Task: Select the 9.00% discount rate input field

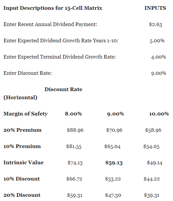Action: click(159, 73)
